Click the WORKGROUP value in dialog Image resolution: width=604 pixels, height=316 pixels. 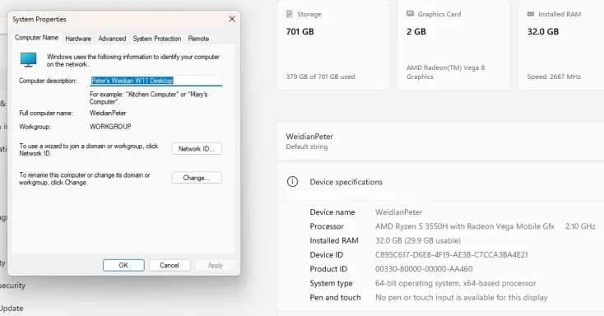(x=110, y=127)
